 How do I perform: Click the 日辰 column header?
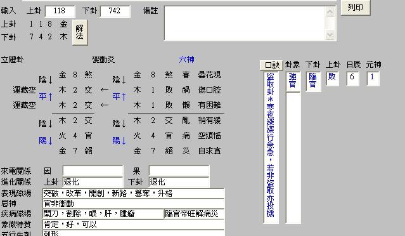click(353, 65)
